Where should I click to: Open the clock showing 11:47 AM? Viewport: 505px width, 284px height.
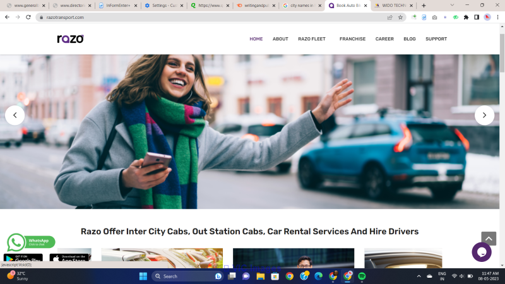[x=488, y=276]
